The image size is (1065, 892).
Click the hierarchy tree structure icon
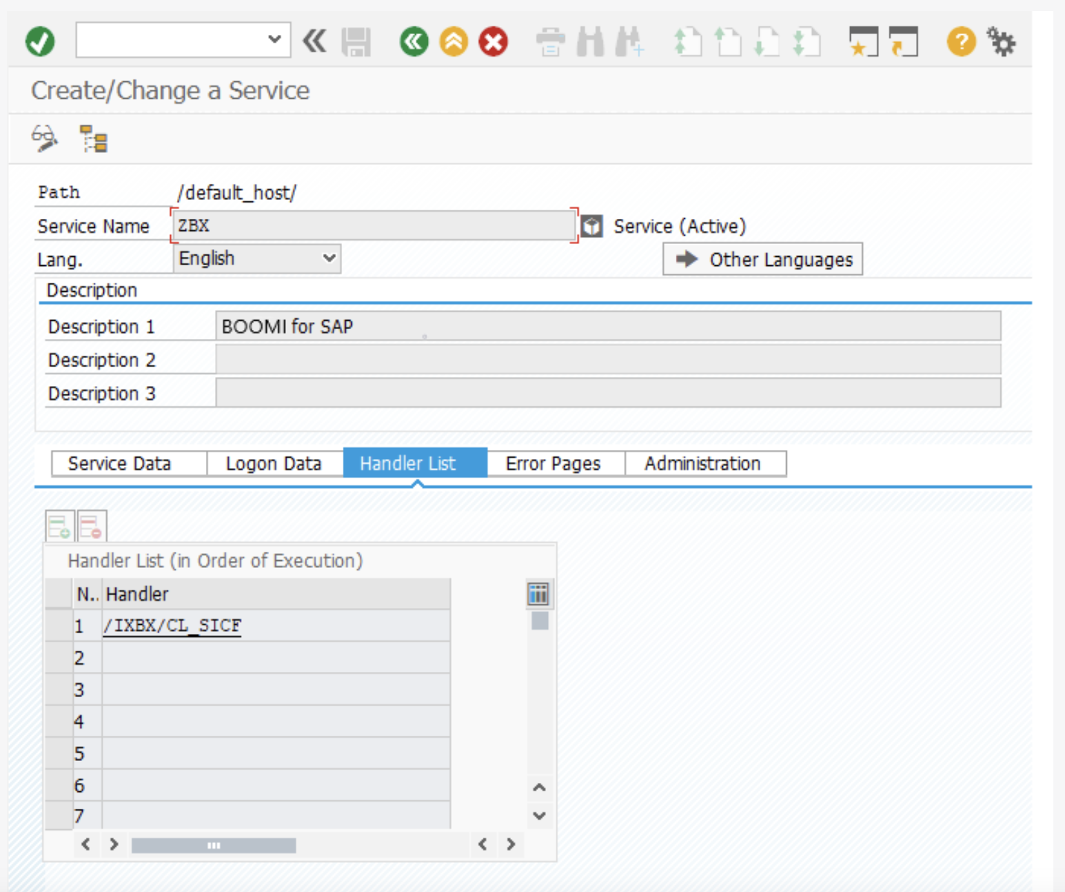pyautogui.click(x=94, y=139)
